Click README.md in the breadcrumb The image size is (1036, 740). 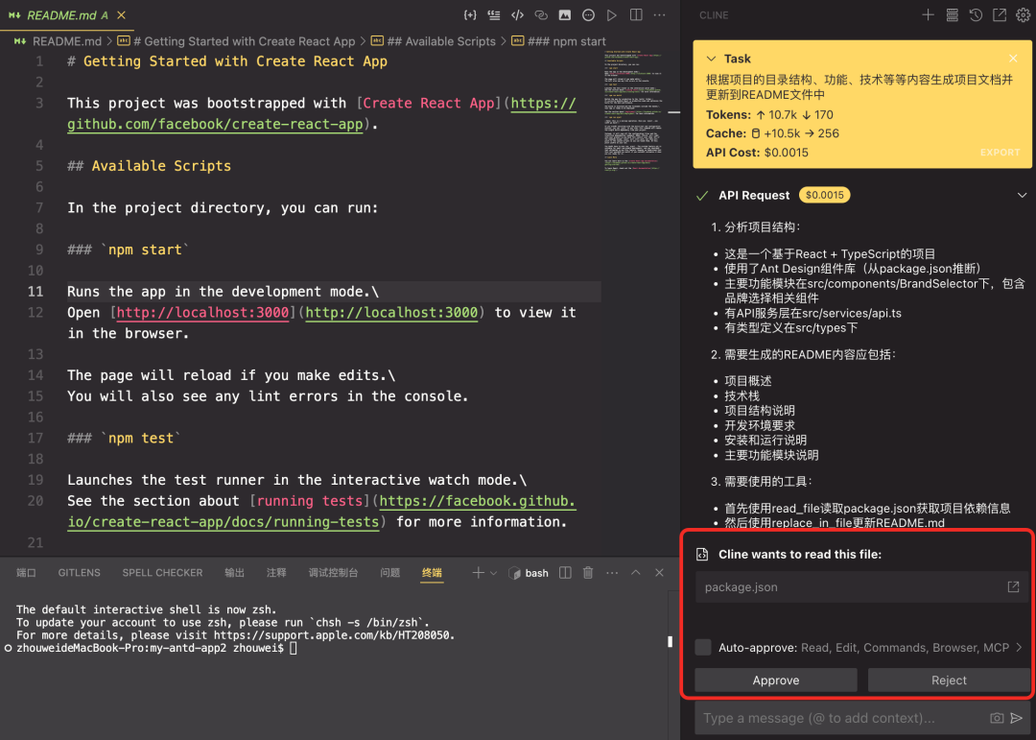[67, 41]
